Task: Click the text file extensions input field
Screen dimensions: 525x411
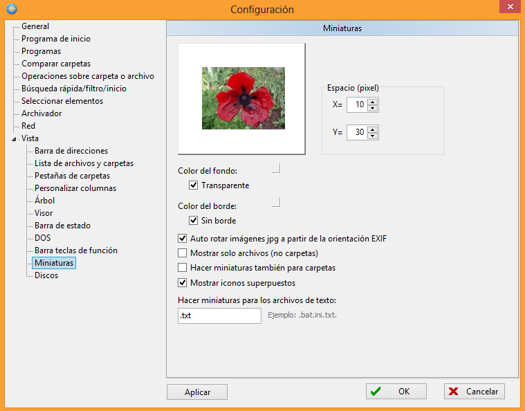Action: point(219,316)
